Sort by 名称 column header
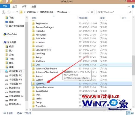Screen dimensions: 135x115 point(34,18)
